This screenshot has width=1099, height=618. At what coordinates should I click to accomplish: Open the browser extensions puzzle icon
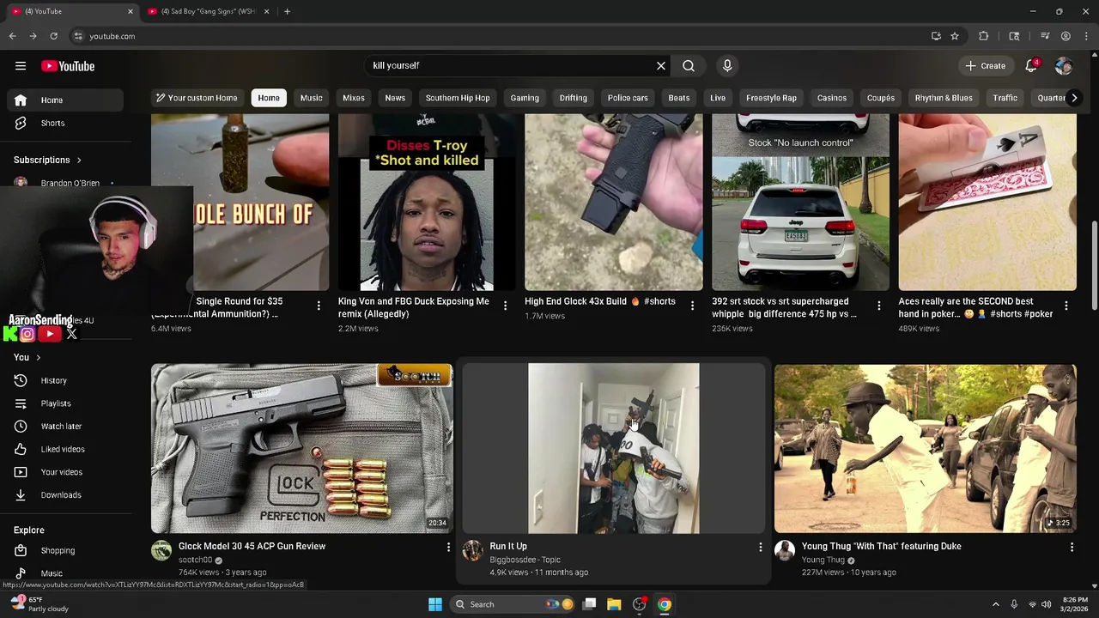(x=984, y=36)
